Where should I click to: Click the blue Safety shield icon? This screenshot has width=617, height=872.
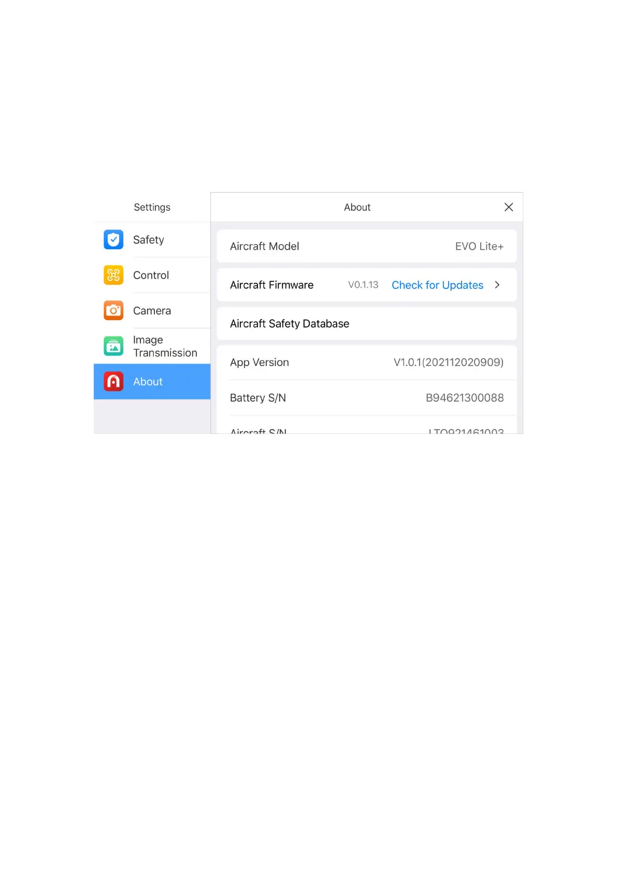pyautogui.click(x=113, y=240)
